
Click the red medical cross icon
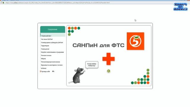[108, 59]
